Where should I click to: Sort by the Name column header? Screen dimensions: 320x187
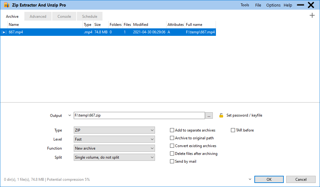[45, 25]
